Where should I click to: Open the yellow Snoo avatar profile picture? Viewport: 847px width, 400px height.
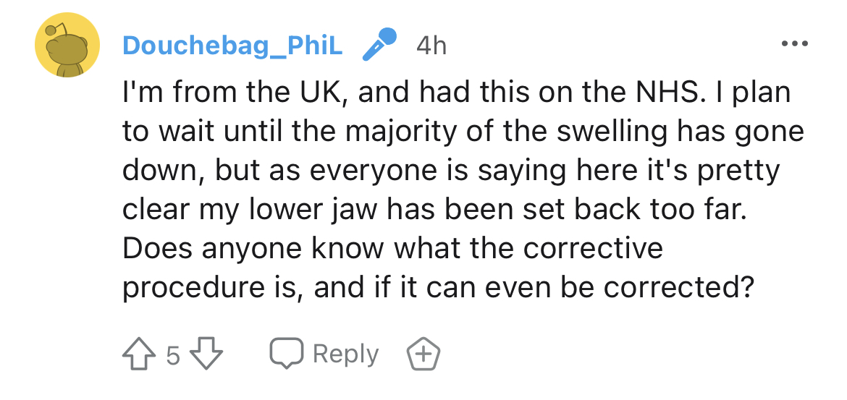(67, 45)
